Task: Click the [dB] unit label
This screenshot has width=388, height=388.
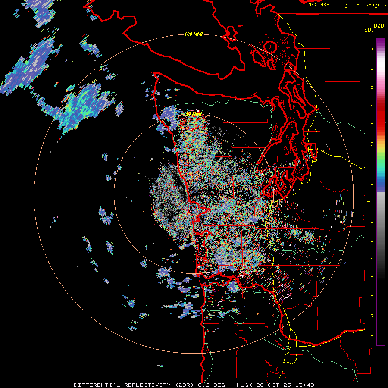Action: click(x=368, y=30)
